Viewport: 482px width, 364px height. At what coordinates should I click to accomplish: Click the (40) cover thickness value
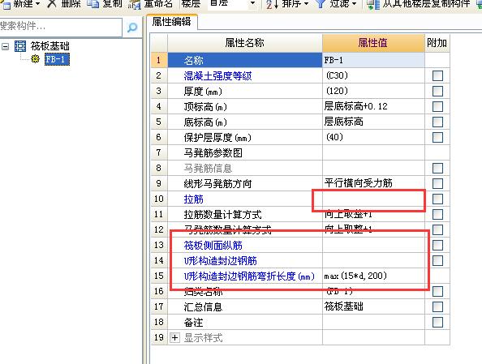373,137
